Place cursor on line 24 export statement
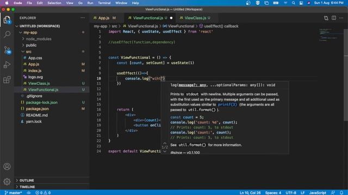348x195 pixels. (x=134, y=151)
